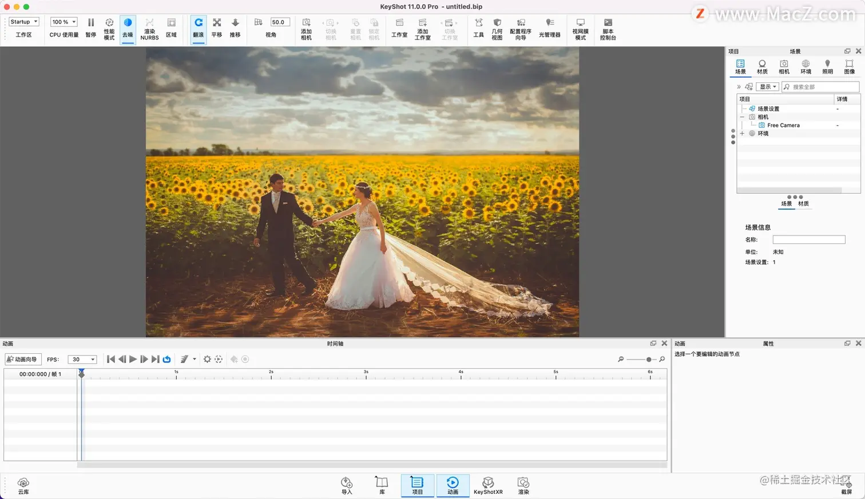This screenshot has height=499, width=865.
Task: Open the FPS dropdown set to 30
Action: coord(82,360)
